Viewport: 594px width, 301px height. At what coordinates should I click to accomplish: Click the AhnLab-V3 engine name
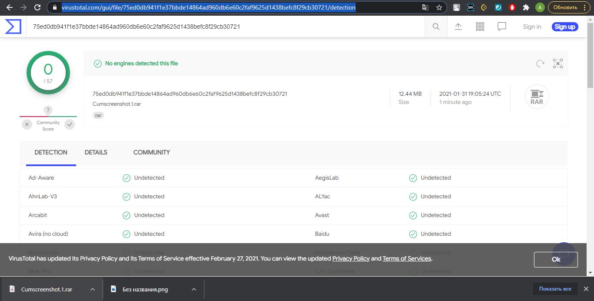tap(43, 196)
